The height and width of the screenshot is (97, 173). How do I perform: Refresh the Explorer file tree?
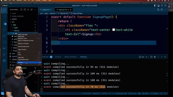[28, 10]
